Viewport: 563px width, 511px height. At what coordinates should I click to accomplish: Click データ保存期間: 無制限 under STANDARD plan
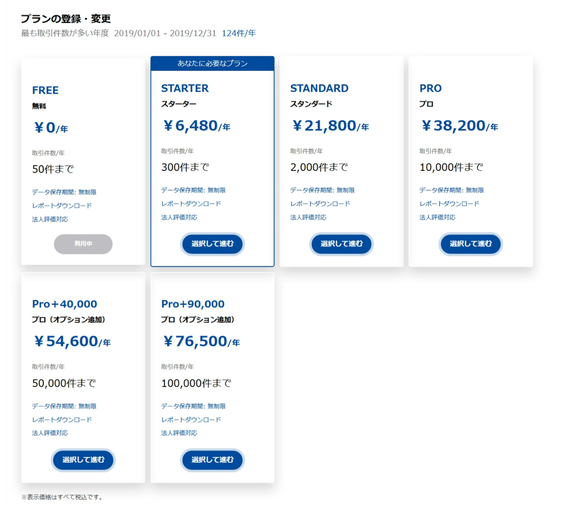(323, 190)
